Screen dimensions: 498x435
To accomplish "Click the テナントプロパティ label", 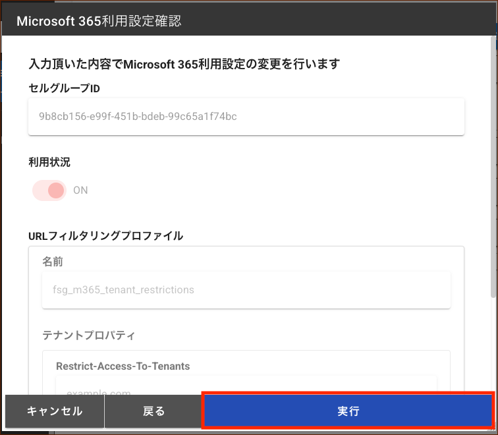I will pos(89,335).
